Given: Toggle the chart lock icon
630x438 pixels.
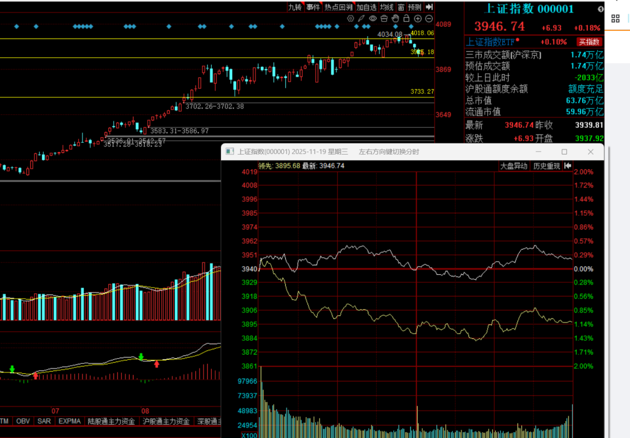Looking at the screenshot, I should (x=406, y=19).
